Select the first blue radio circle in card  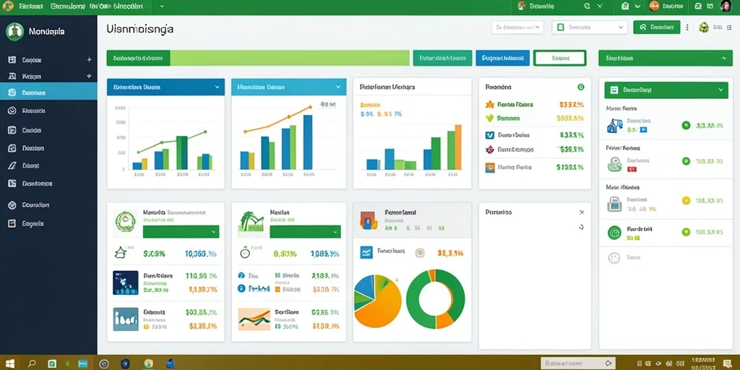(241, 275)
